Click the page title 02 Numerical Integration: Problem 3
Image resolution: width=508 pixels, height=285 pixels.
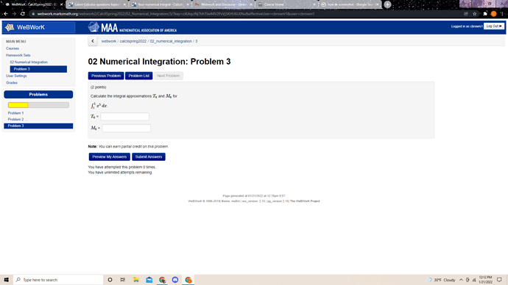click(160, 62)
